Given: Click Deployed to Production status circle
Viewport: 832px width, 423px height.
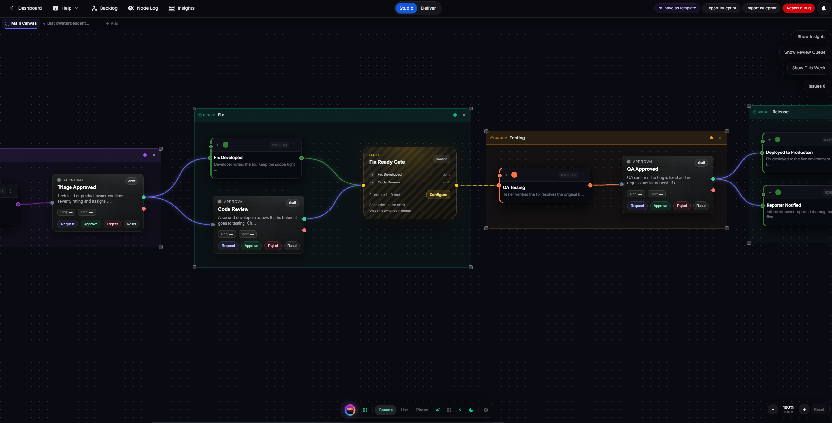Looking at the screenshot, I should coord(777,139).
